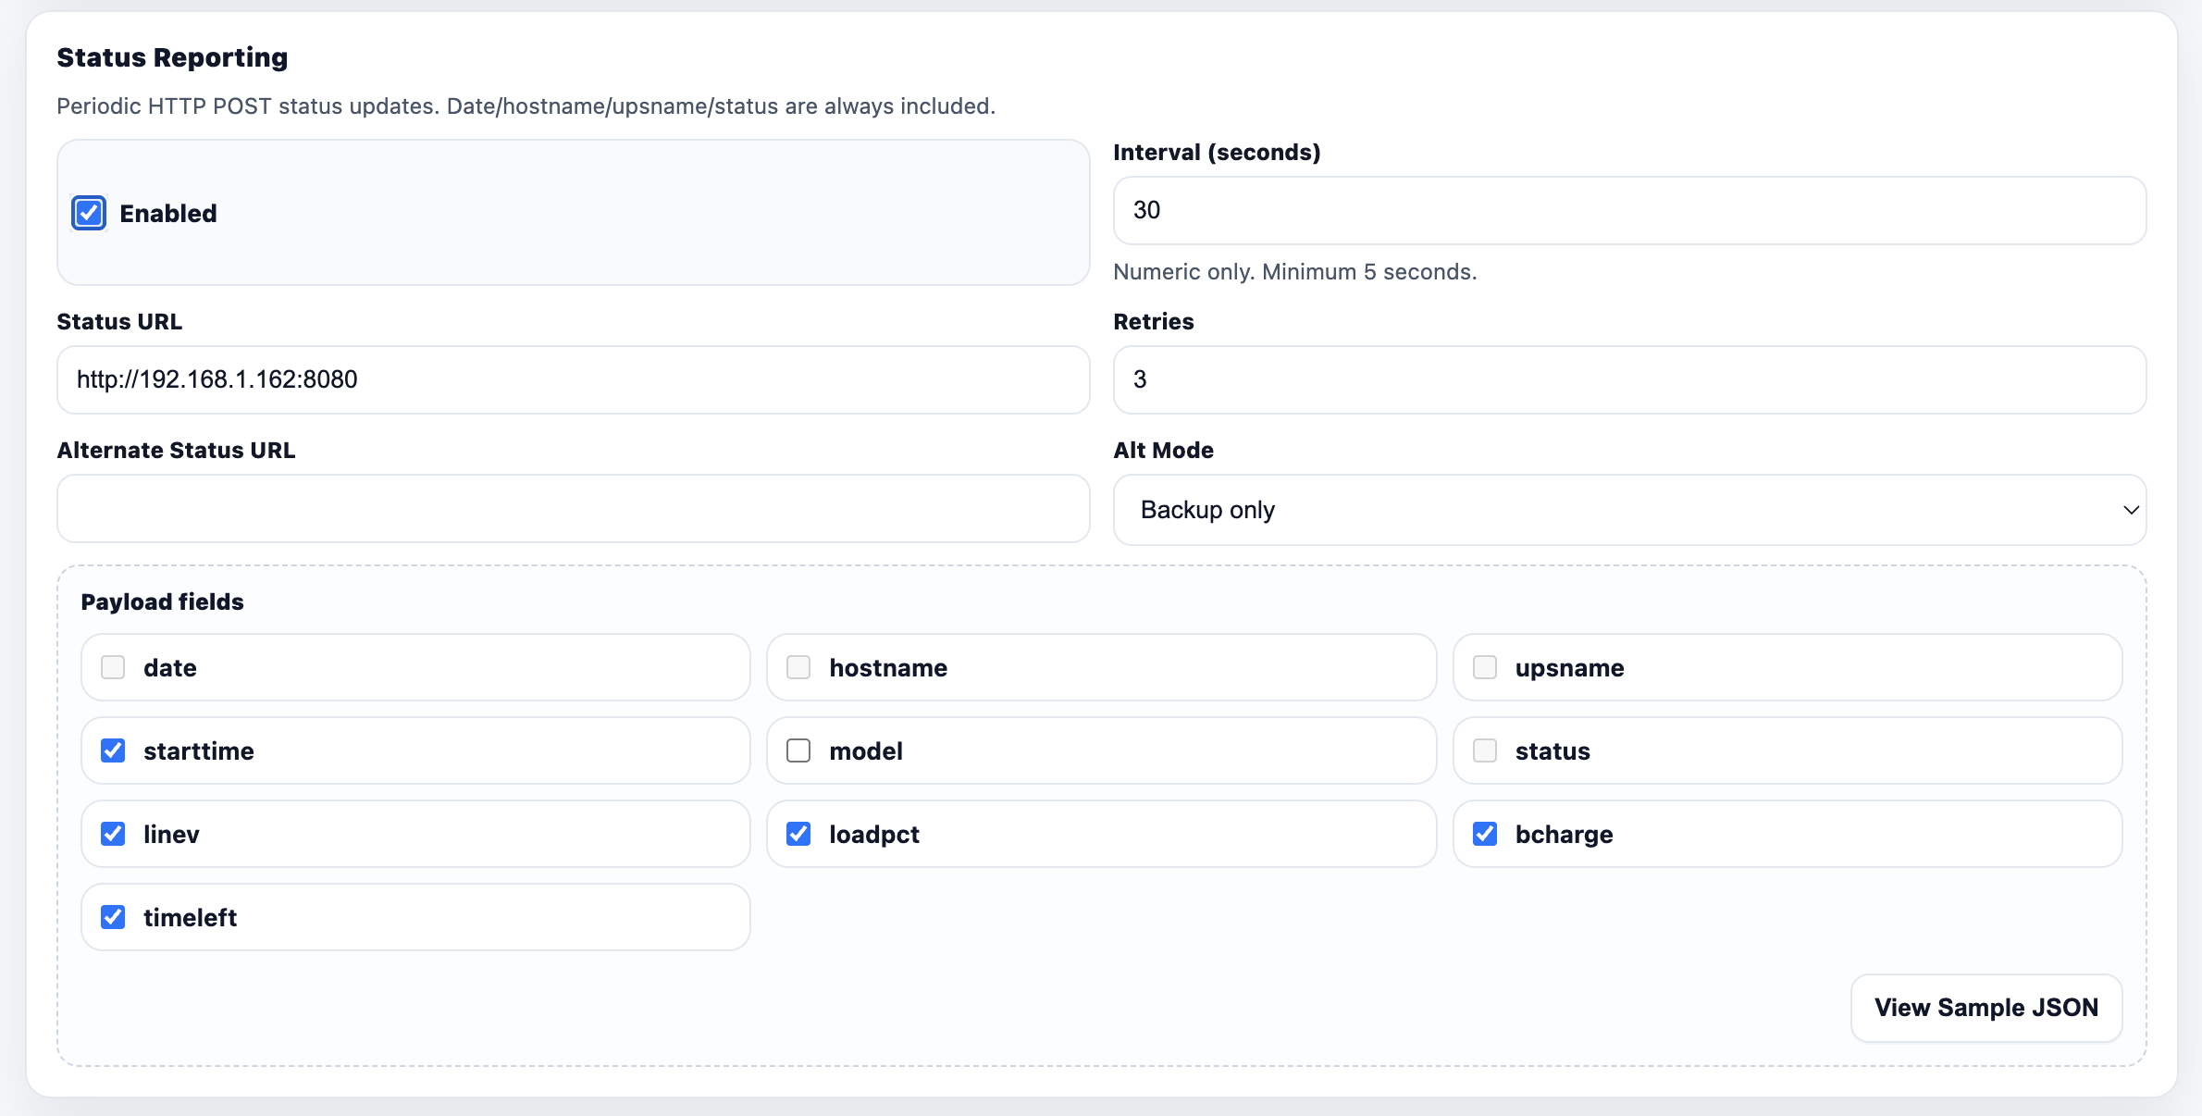Expand the Alternate Status URL combo box
This screenshot has width=2202, height=1116.
click(572, 509)
